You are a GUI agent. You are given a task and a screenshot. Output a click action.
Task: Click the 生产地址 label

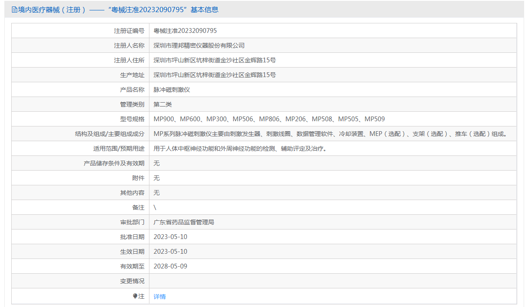132,75
